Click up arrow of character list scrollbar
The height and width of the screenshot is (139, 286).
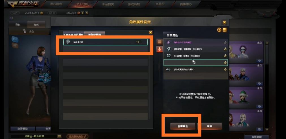[x=267, y=43]
